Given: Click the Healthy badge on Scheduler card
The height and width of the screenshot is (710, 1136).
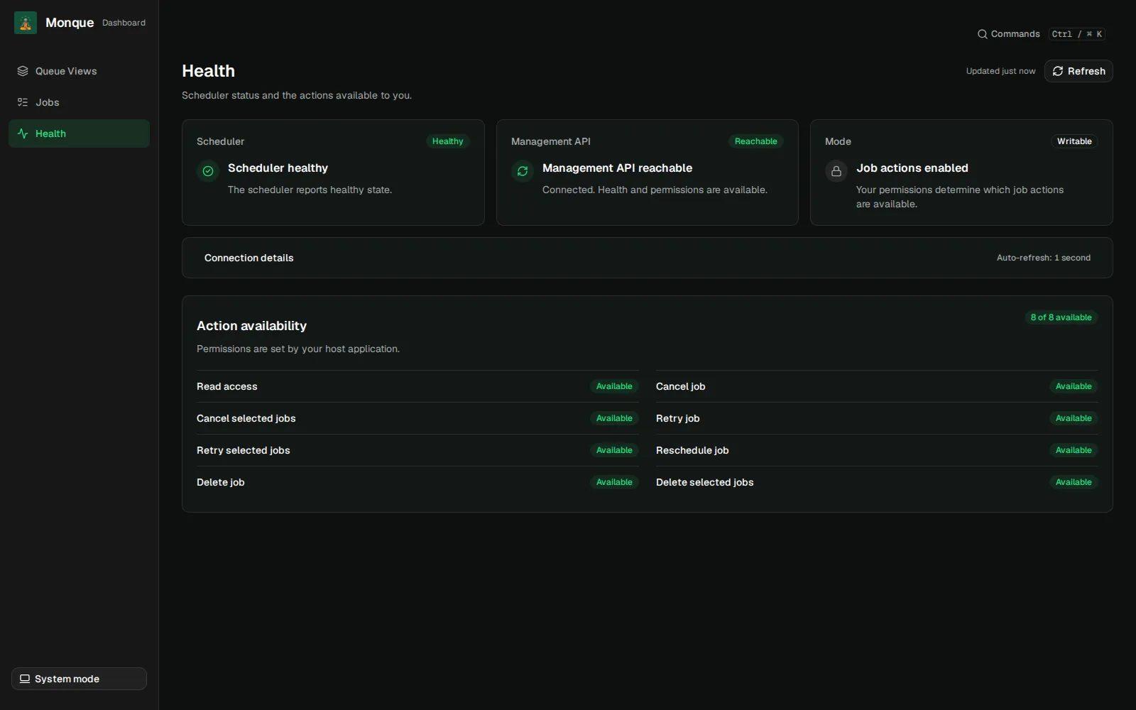Looking at the screenshot, I should [x=447, y=141].
